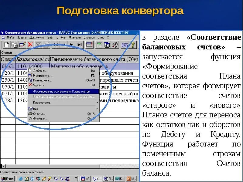The height and width of the screenshot is (182, 243).
Task: Choose Размножить... in the context menu
Action: (63, 80)
